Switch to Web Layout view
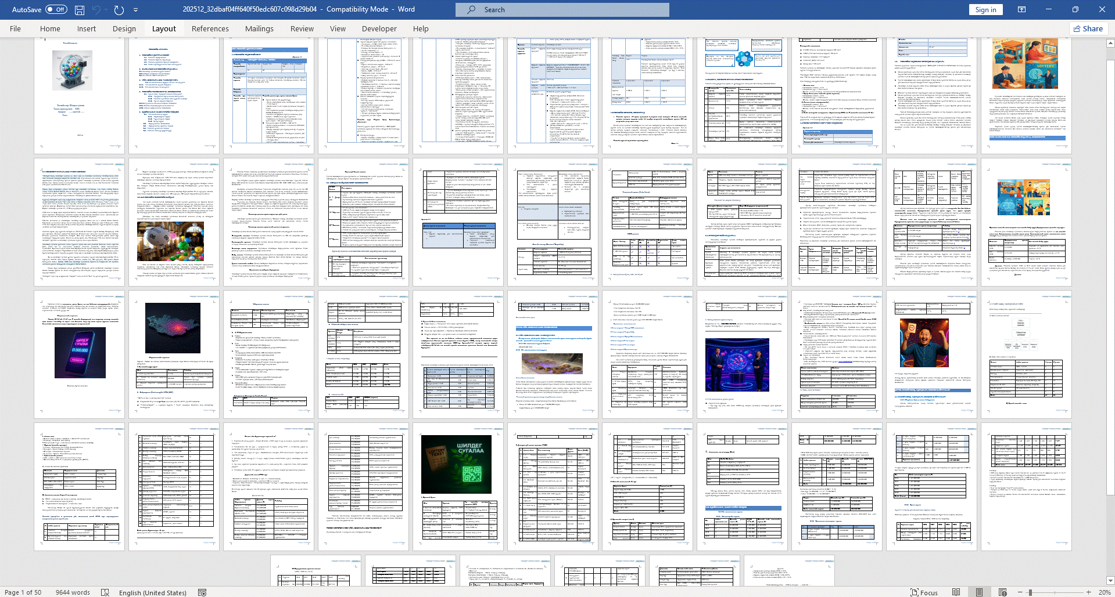 pos(1002,592)
